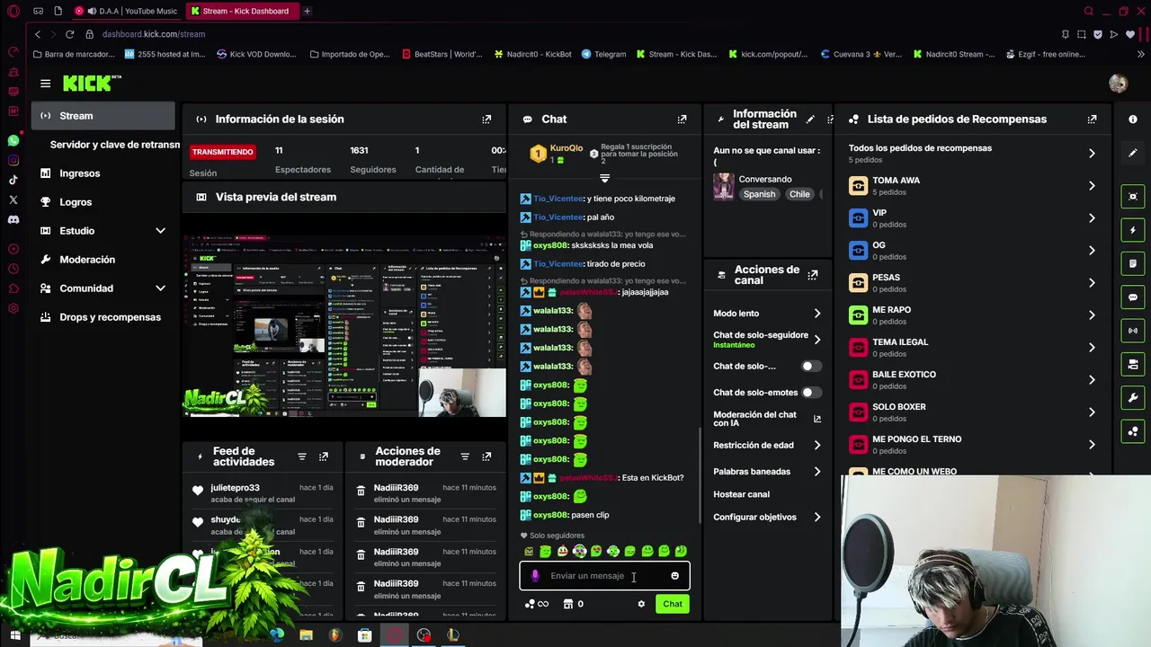Toggle the 'Chat de solo-...' switch
The width and height of the screenshot is (1151, 647).
[x=811, y=366]
